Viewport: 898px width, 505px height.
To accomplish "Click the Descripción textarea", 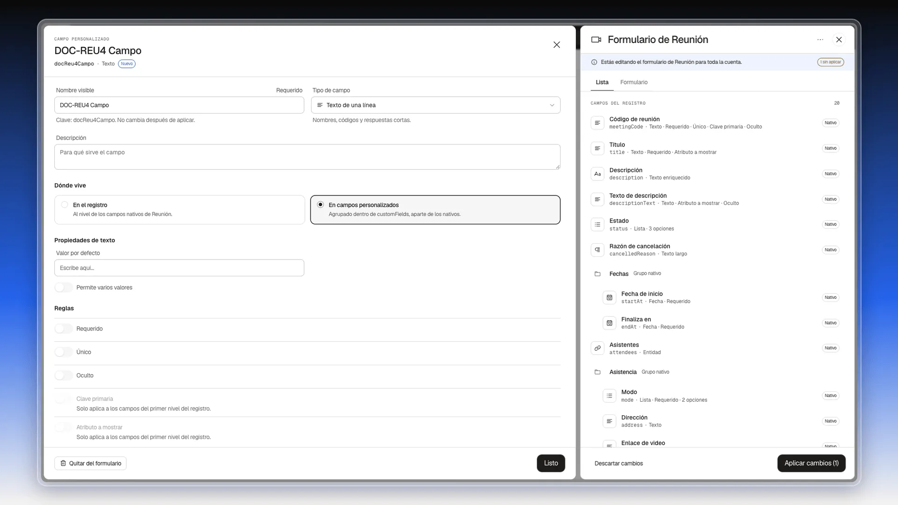I will coord(307,157).
